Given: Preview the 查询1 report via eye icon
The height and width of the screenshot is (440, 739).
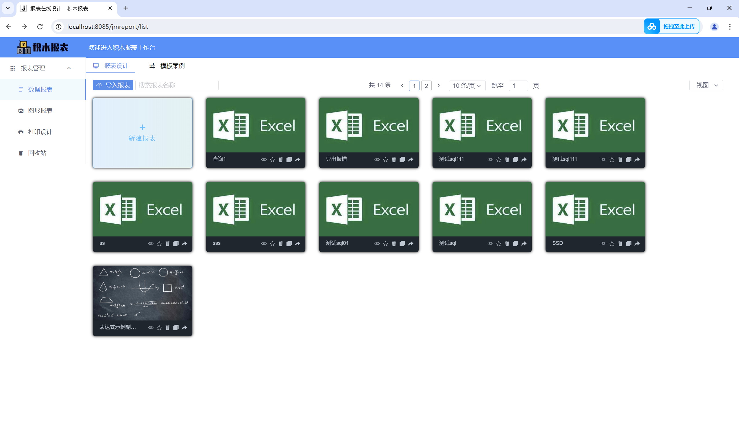Looking at the screenshot, I should click(264, 160).
